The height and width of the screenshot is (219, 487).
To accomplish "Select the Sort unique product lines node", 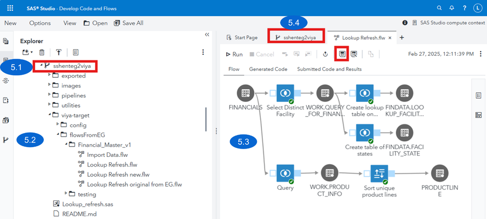I will pos(379,173).
